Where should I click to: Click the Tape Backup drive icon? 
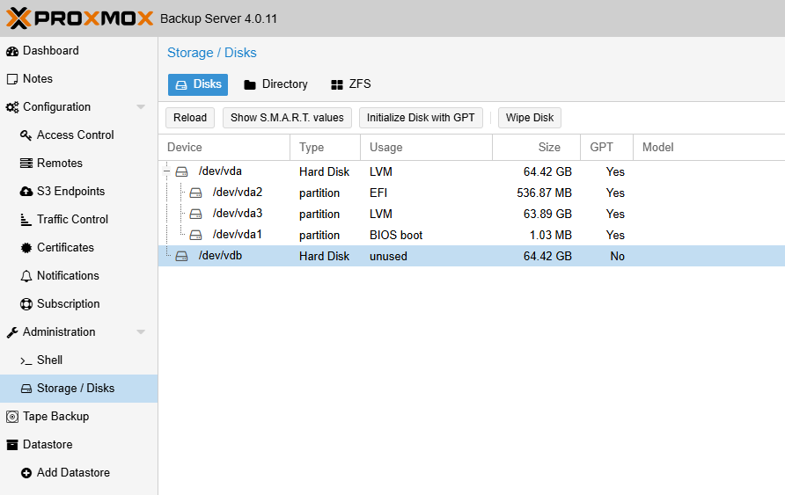tap(12, 417)
